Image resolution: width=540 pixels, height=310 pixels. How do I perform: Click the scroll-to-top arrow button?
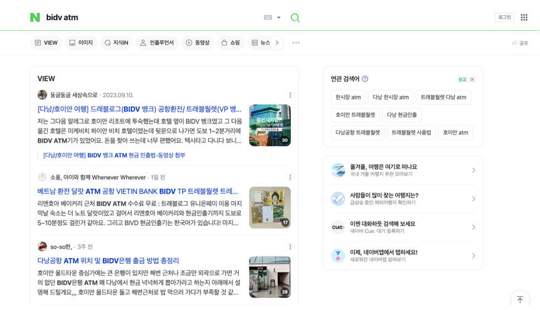tap(520, 300)
